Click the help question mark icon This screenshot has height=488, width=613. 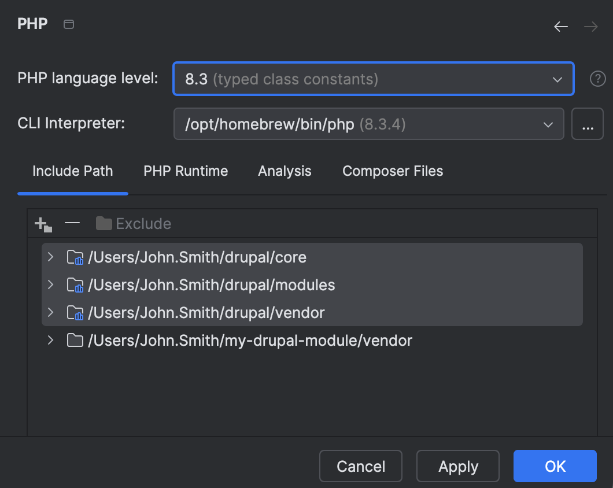click(x=597, y=79)
